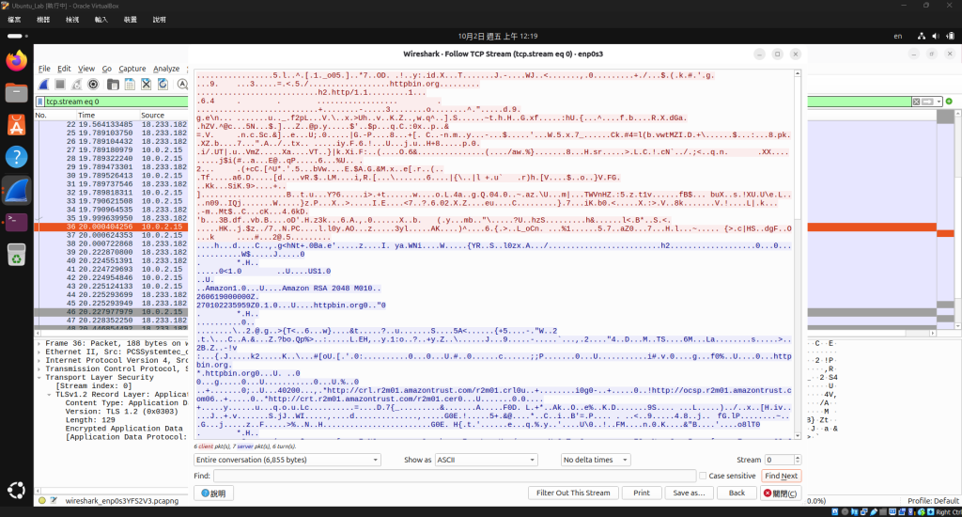Screen dimensions: 962x517
Task: Save the capture file from the toolbar icon
Action: tap(130, 85)
